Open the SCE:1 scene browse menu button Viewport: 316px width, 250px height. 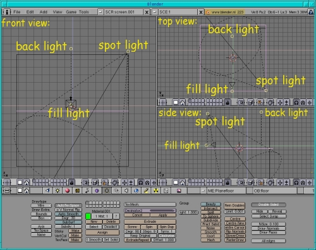(x=155, y=12)
